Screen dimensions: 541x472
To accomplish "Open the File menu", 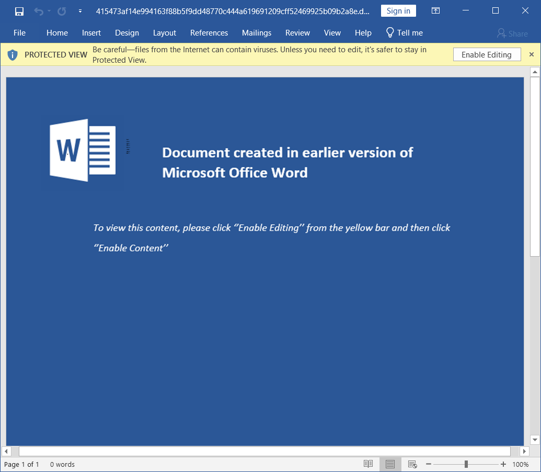I will tap(19, 33).
